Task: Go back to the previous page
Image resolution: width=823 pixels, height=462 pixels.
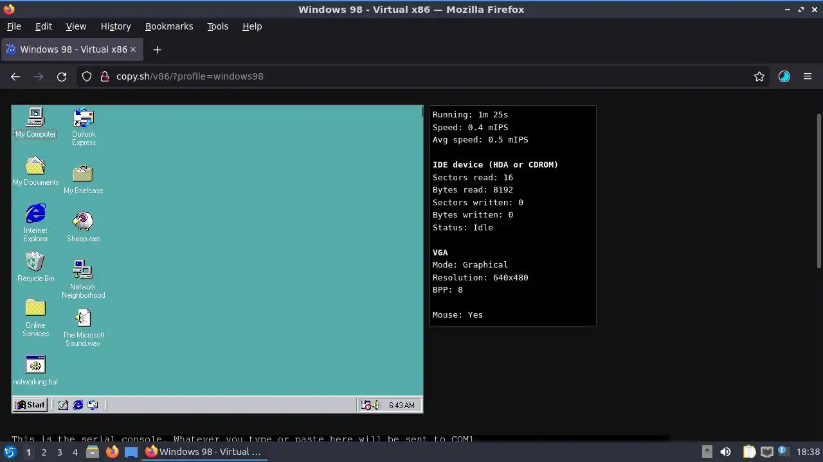Action: click(x=15, y=76)
